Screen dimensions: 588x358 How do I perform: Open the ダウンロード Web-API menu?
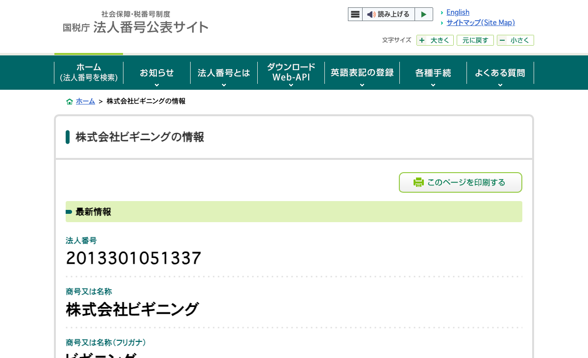point(291,73)
